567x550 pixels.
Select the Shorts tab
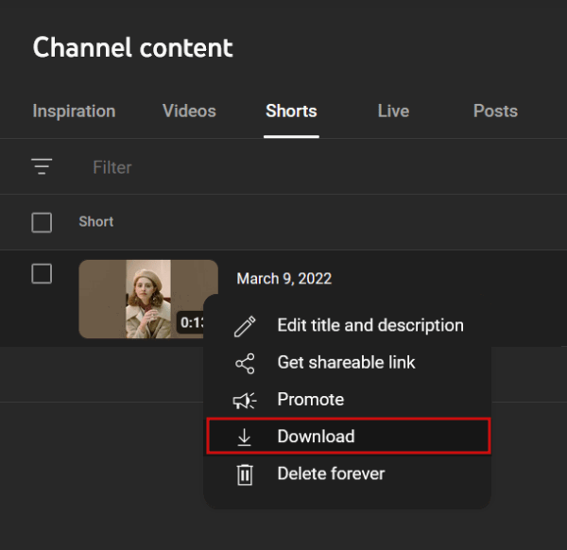[x=291, y=111]
